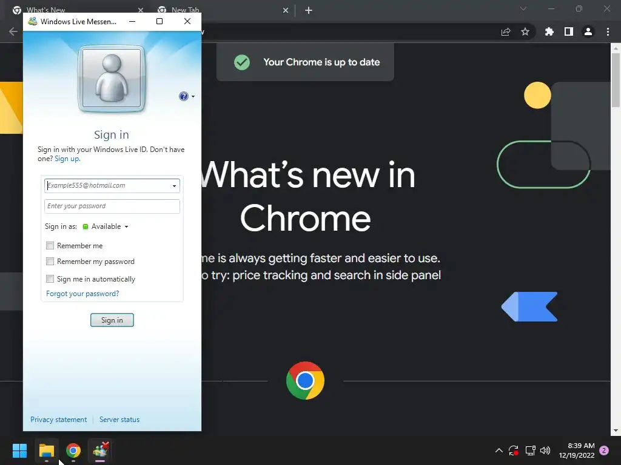Click the display picture avatar in Messenger
The image size is (621, 465).
point(112,78)
